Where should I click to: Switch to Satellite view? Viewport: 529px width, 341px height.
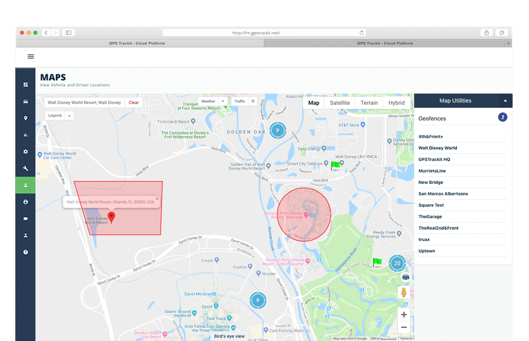340,103
